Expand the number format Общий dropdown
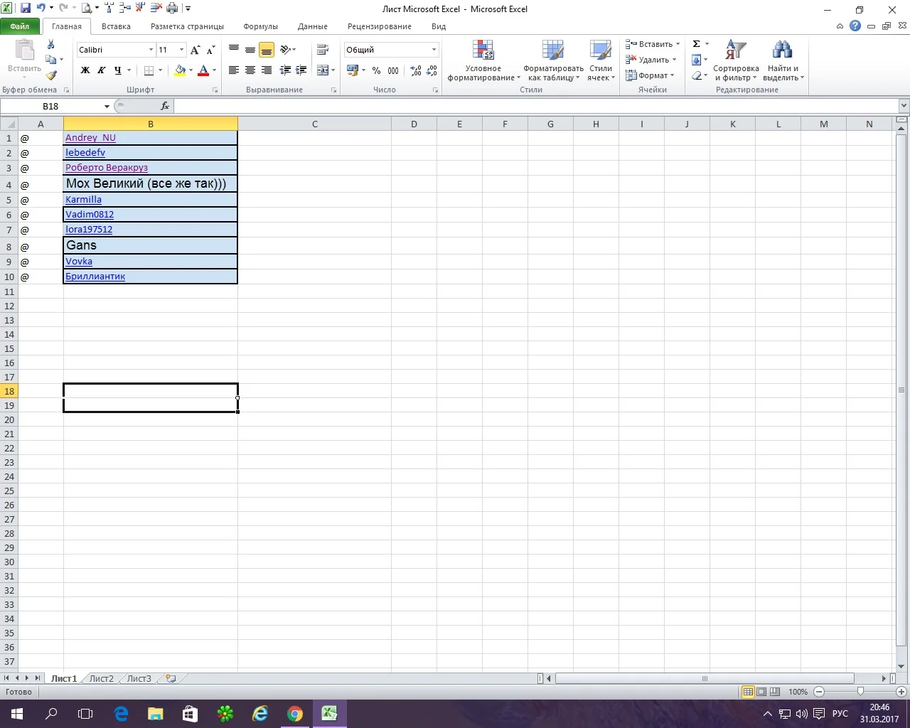This screenshot has width=910, height=728. click(x=434, y=50)
